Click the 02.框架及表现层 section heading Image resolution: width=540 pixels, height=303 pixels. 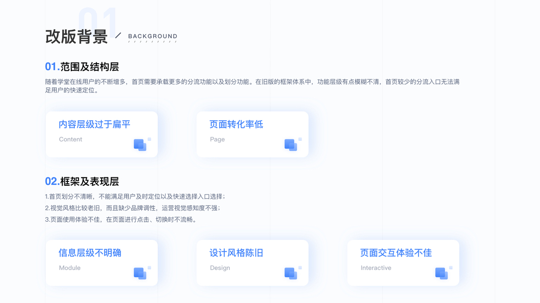coord(82,181)
